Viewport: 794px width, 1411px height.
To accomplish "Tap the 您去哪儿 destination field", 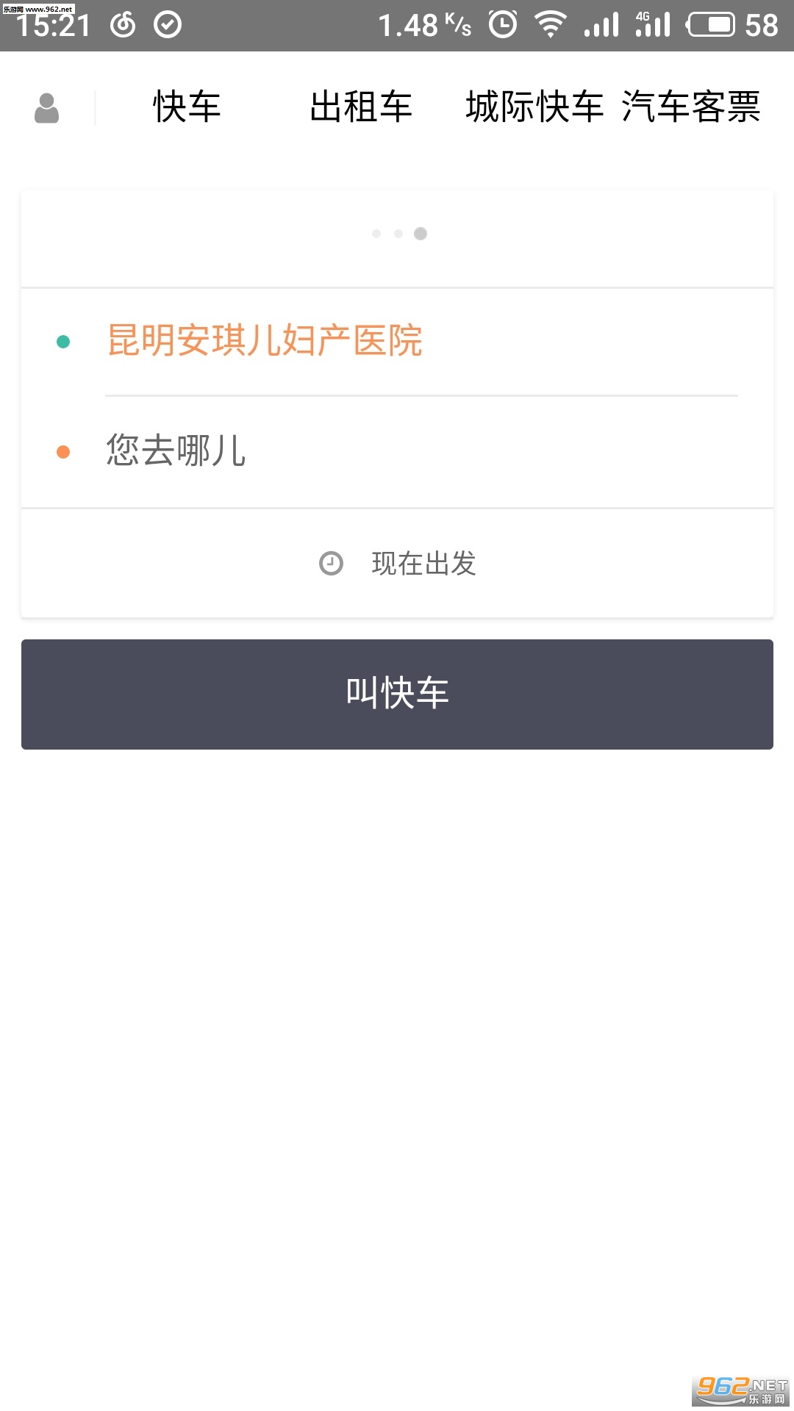I will pyautogui.click(x=176, y=450).
